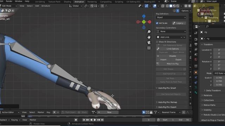The width and height of the screenshot is (225, 126).
Task: Open the Output properties tab icon
Action: pyautogui.click(x=196, y=44)
